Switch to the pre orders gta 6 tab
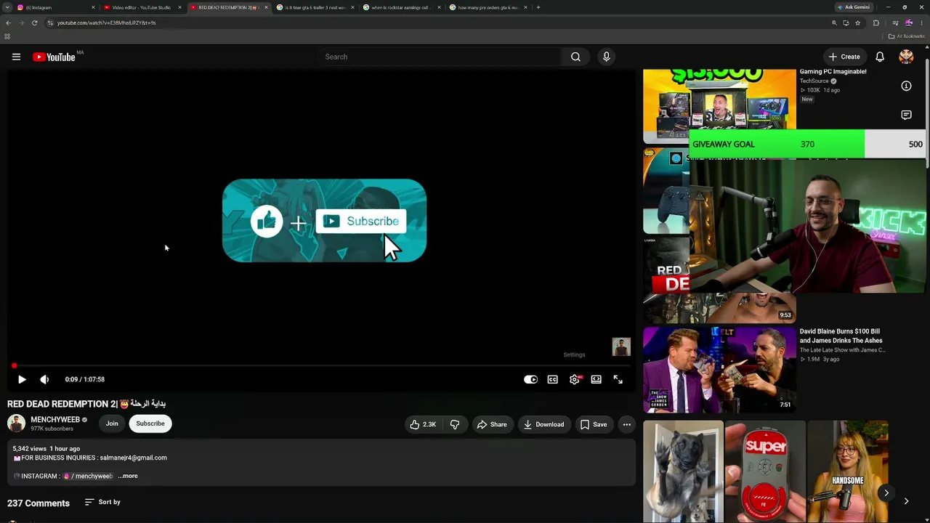The image size is (930, 523). 487,7
